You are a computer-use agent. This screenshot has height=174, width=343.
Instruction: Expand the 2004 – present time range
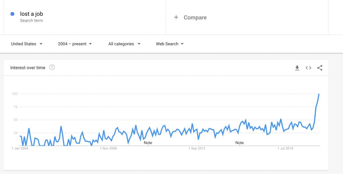coord(75,44)
